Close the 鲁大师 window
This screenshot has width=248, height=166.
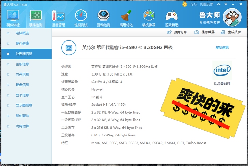(241, 4)
